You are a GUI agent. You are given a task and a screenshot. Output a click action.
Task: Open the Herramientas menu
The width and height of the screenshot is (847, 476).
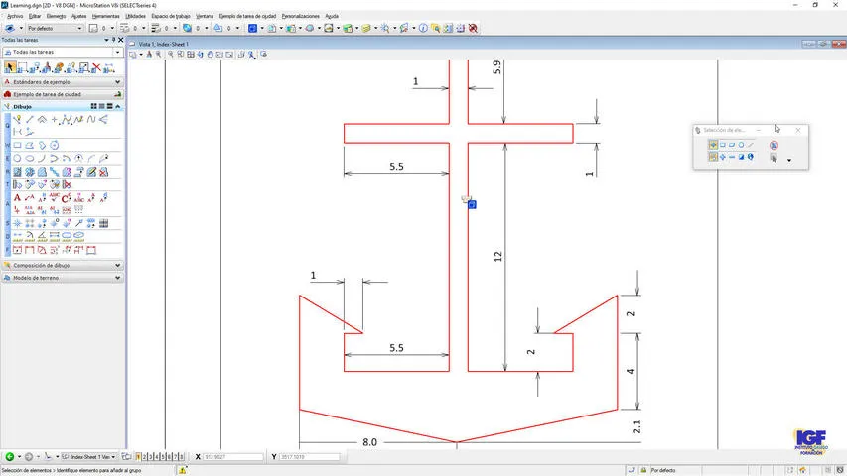pyautogui.click(x=106, y=16)
